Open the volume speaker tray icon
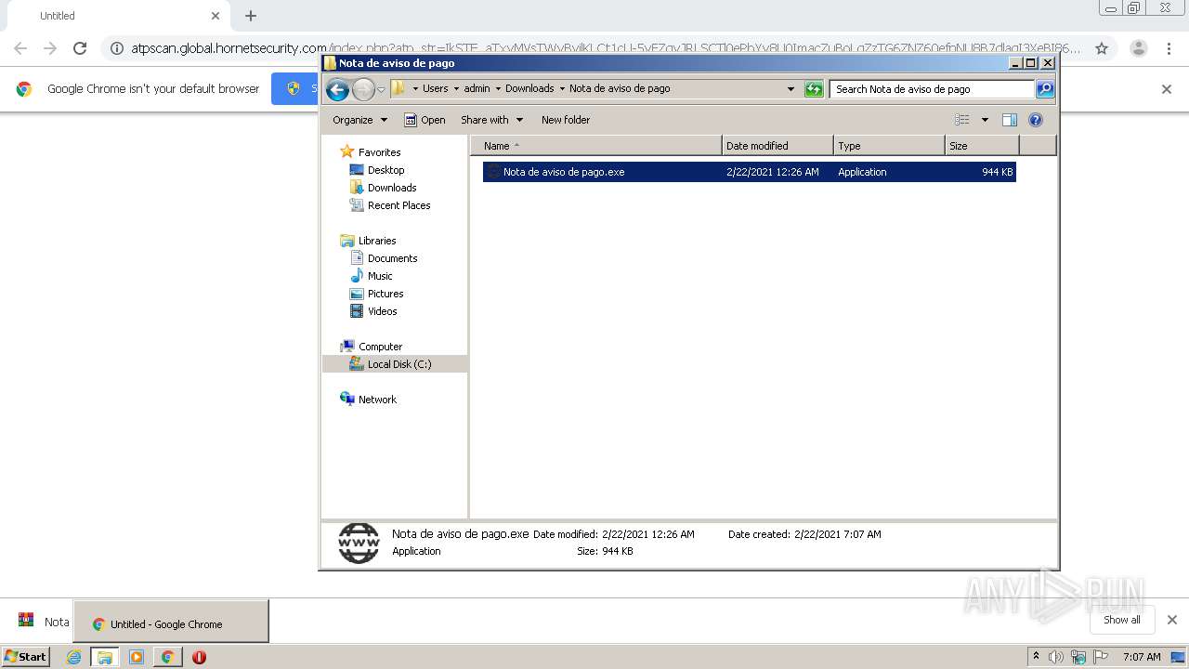 [x=1056, y=657]
